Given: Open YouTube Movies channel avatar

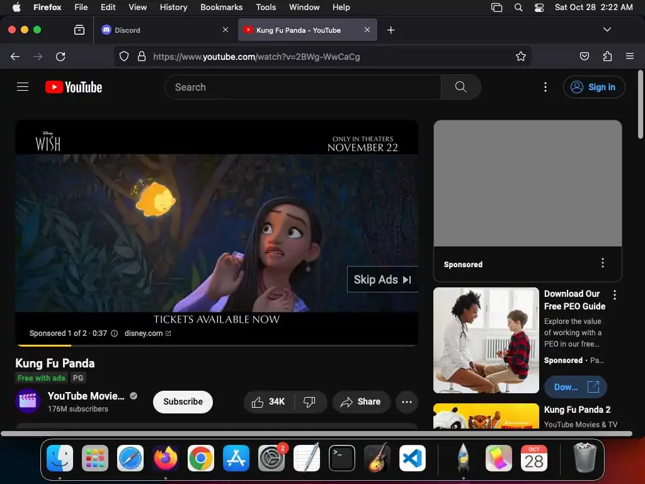Looking at the screenshot, I should pyautogui.click(x=28, y=401).
